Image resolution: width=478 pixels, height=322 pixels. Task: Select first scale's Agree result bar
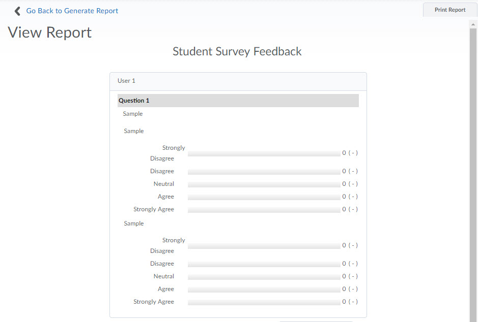(264, 197)
